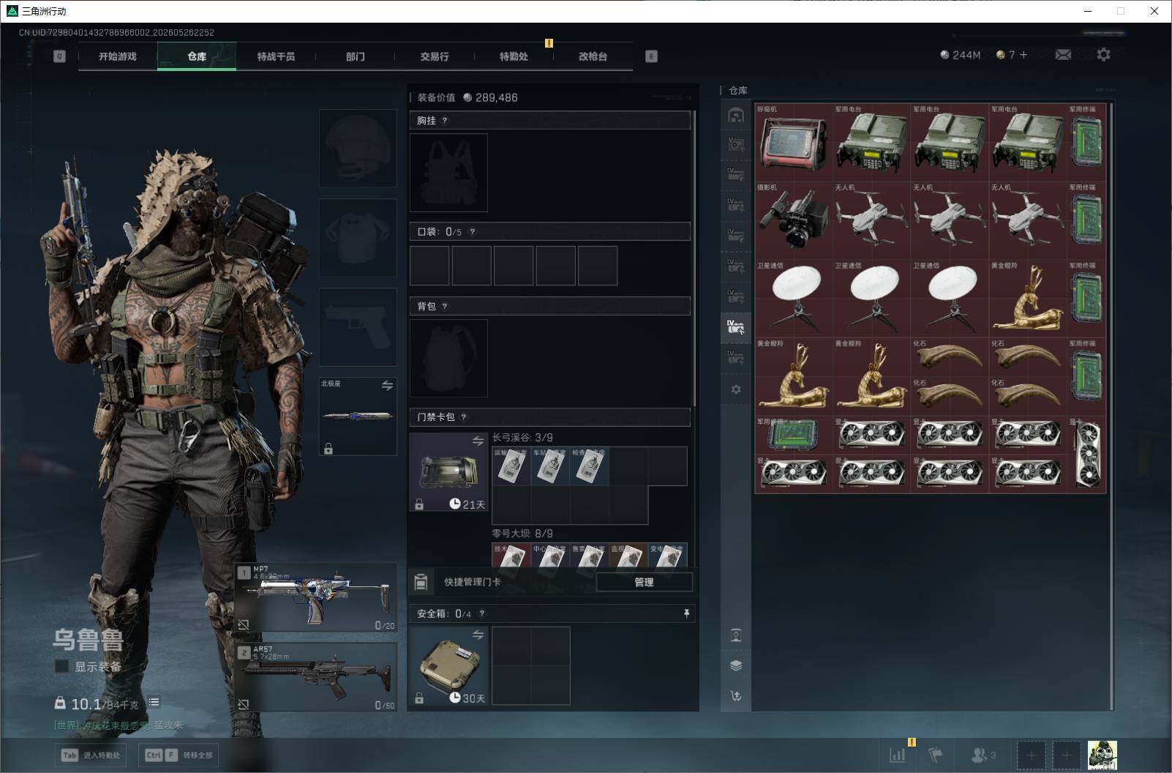This screenshot has width=1172, height=773.
Task: Switch to the 改枪台 tab
Action: 593,56
